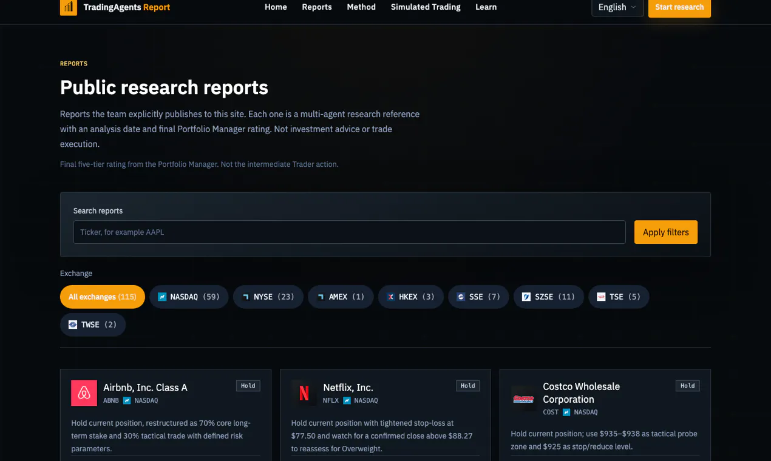
Task: Click the TradingAgents orange bar-chart logo
Action: (68, 7)
